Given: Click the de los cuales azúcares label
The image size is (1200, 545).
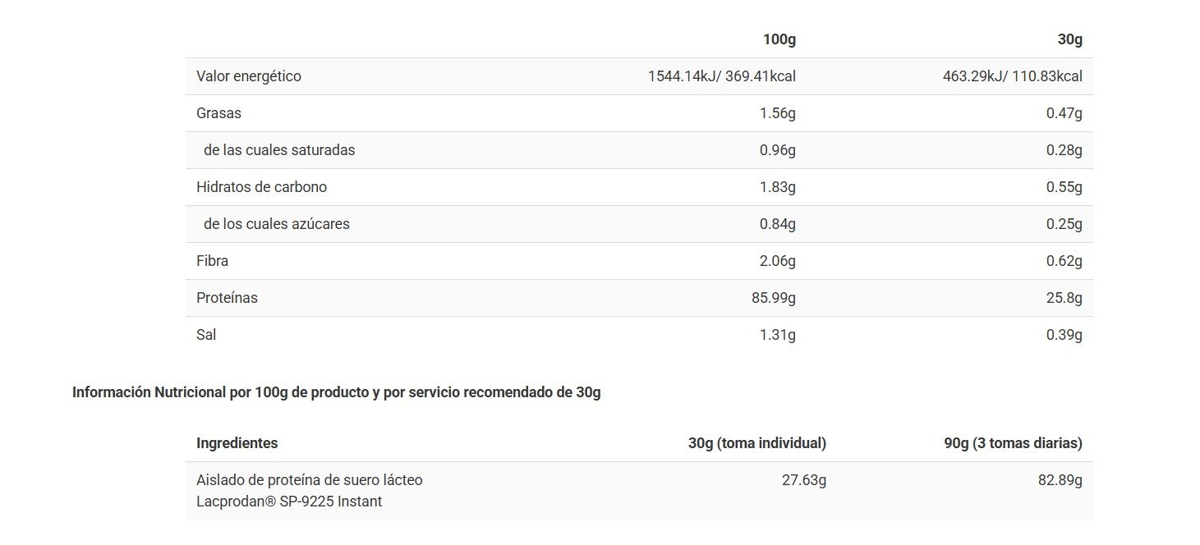Looking at the screenshot, I should click(x=277, y=224).
